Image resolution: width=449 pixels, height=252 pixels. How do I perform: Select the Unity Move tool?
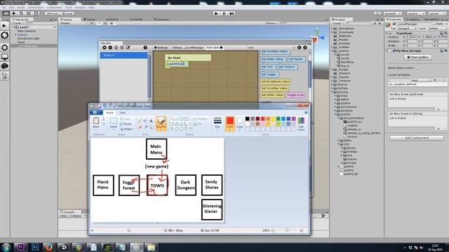[x=13, y=13]
